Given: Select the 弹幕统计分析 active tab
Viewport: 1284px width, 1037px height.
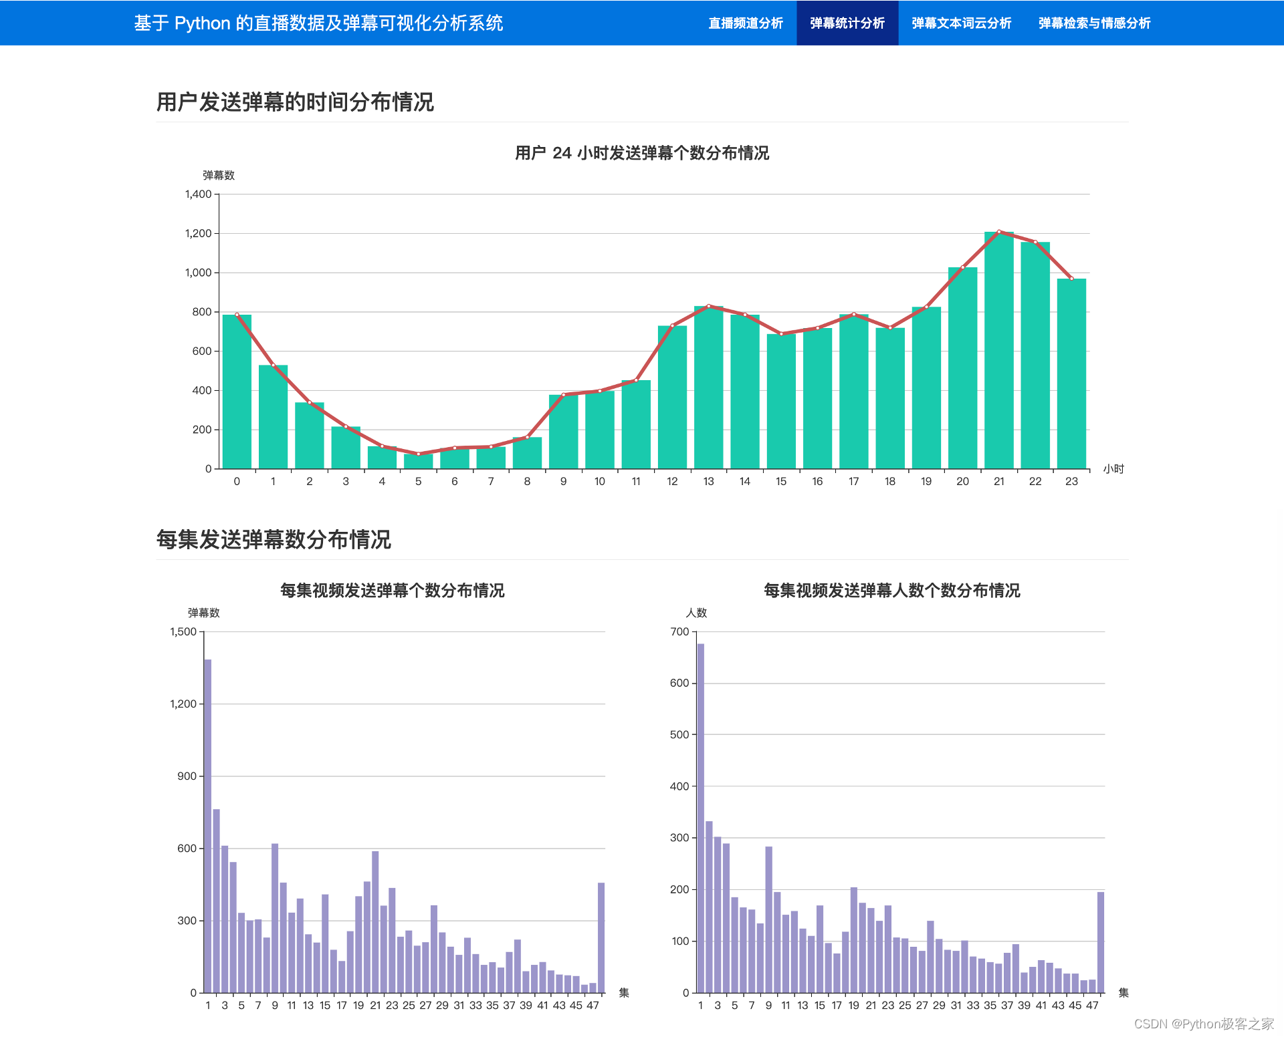Looking at the screenshot, I should [x=847, y=23].
